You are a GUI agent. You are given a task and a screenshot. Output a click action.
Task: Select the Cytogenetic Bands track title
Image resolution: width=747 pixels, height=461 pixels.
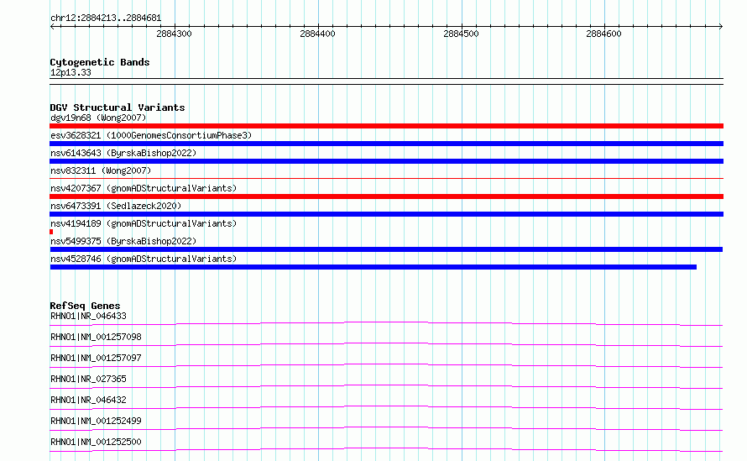[100, 62]
